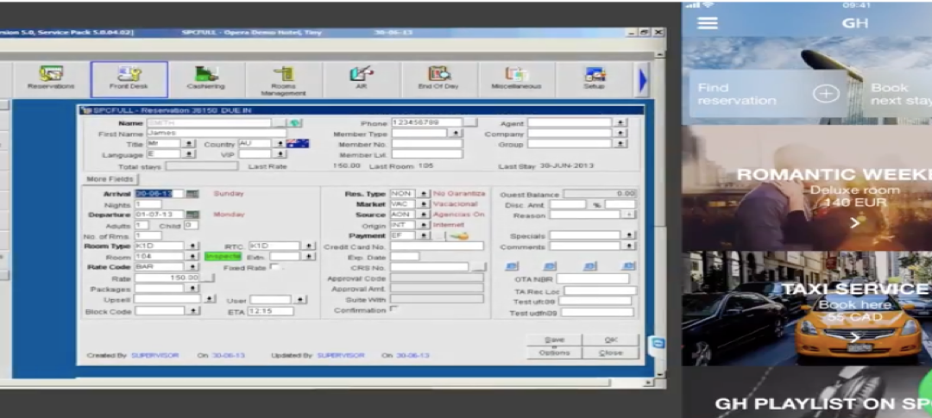Click the OTA NBR input field
The image size is (932, 418).
593,279
